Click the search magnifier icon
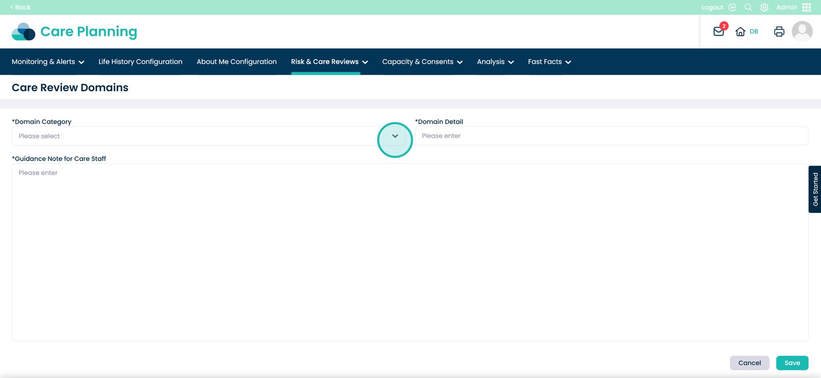The width and height of the screenshot is (821, 378). click(x=748, y=7)
